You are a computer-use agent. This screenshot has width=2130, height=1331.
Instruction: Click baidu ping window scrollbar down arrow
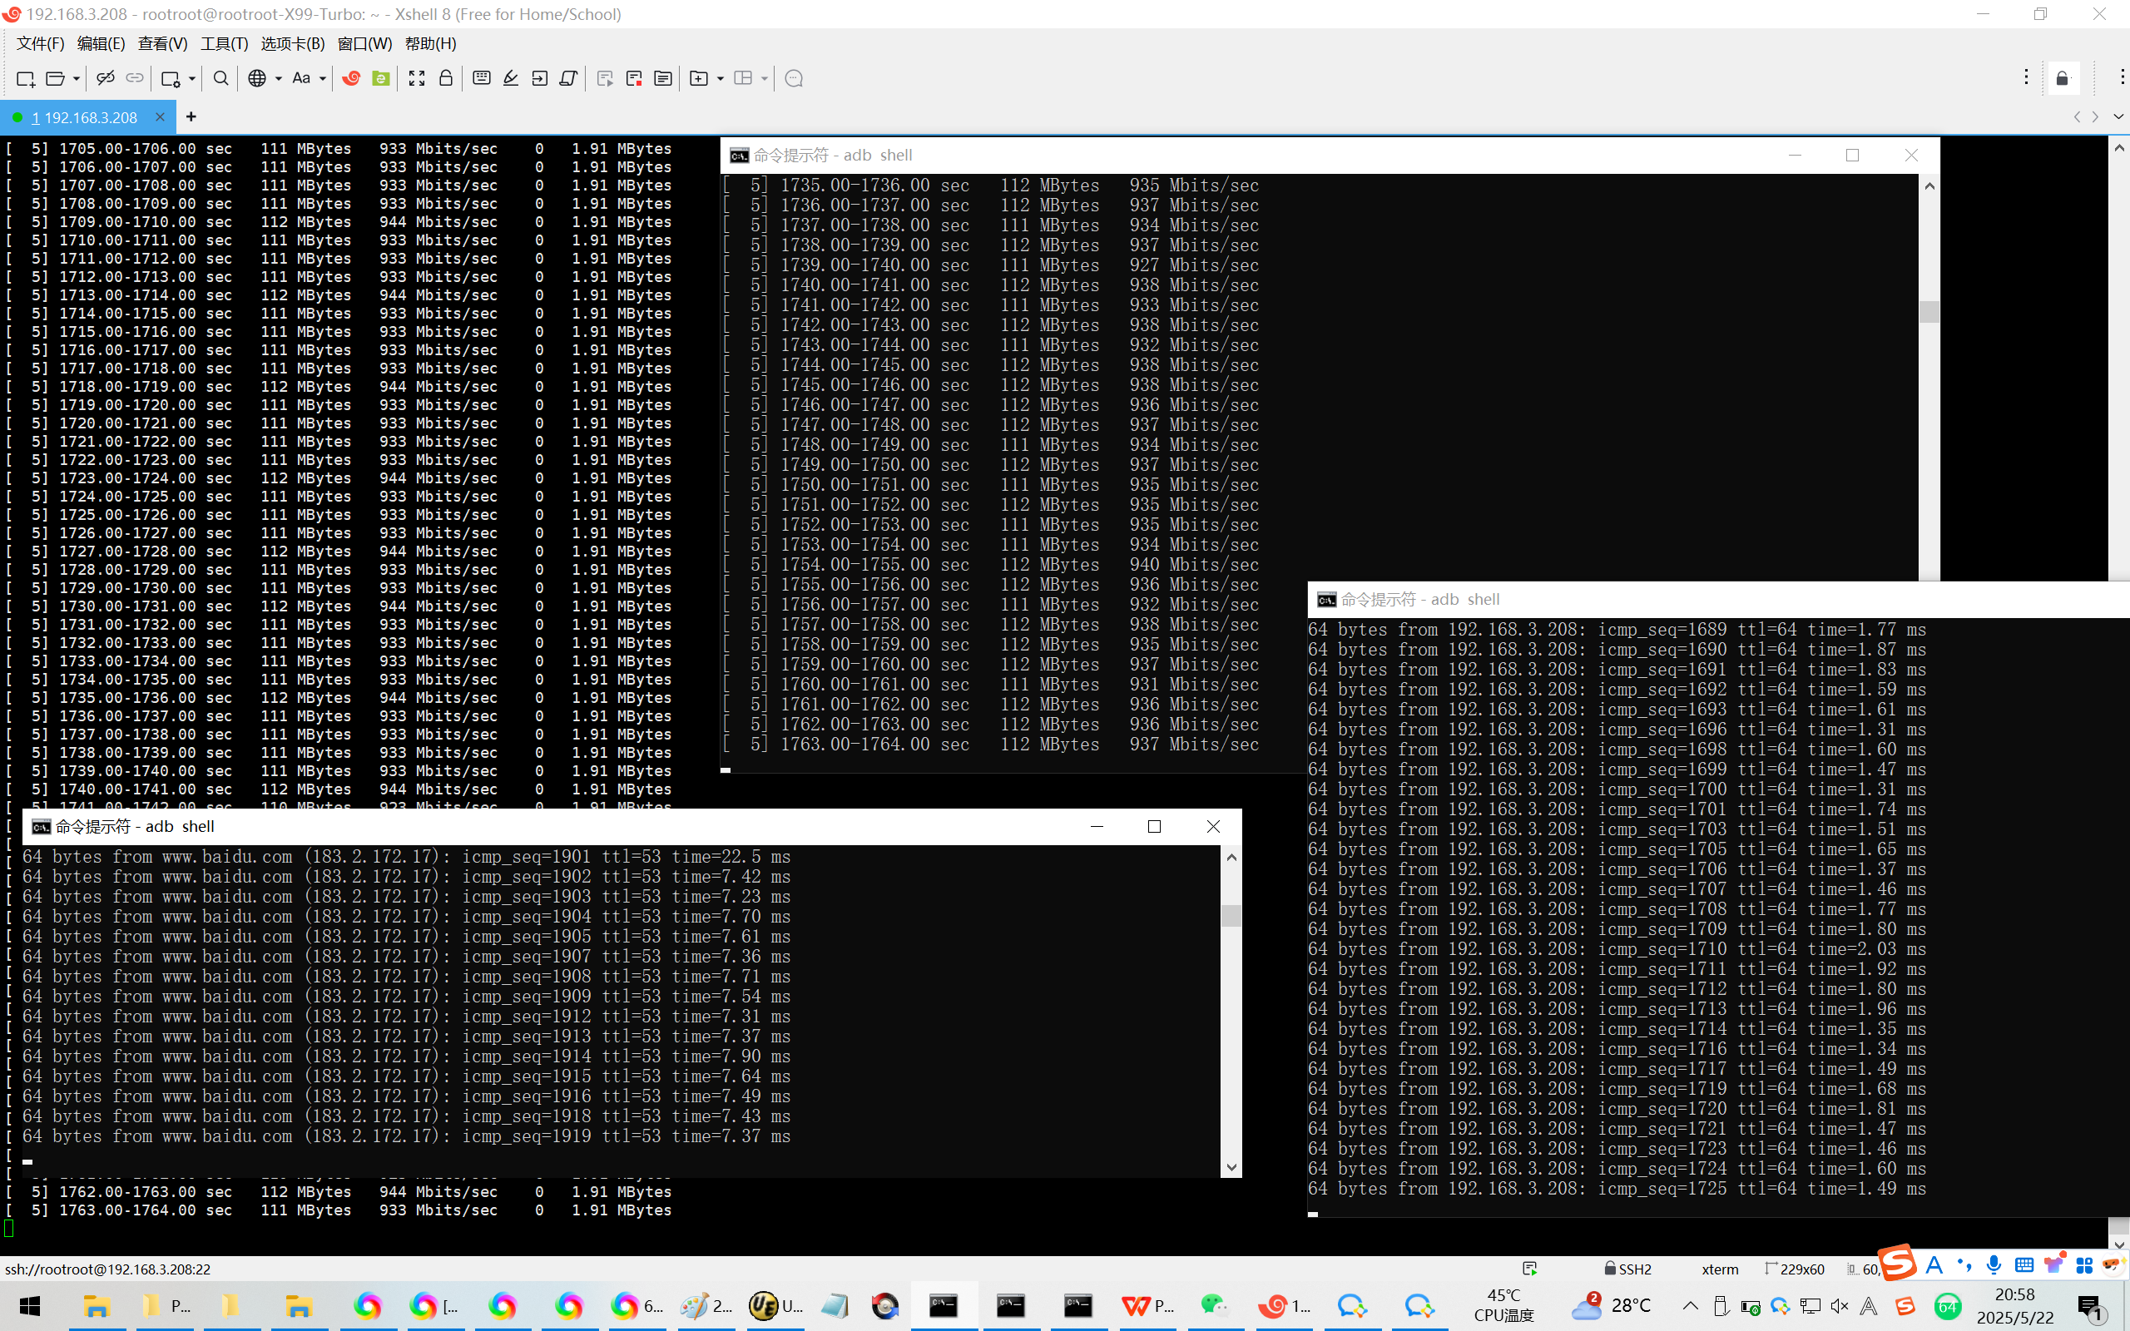pos(1231,1167)
